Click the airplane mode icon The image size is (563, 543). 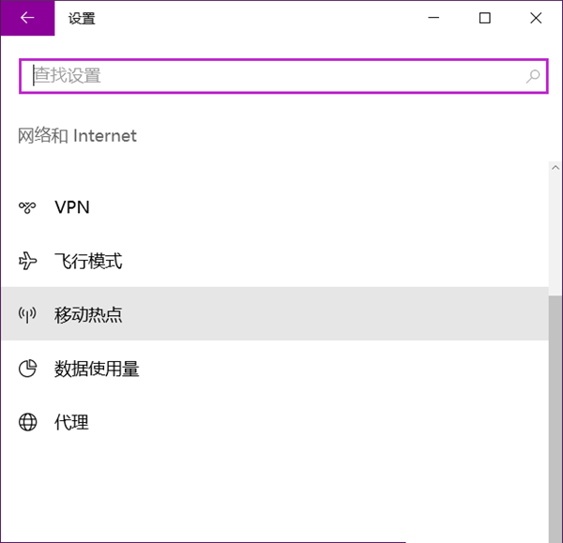tap(27, 261)
